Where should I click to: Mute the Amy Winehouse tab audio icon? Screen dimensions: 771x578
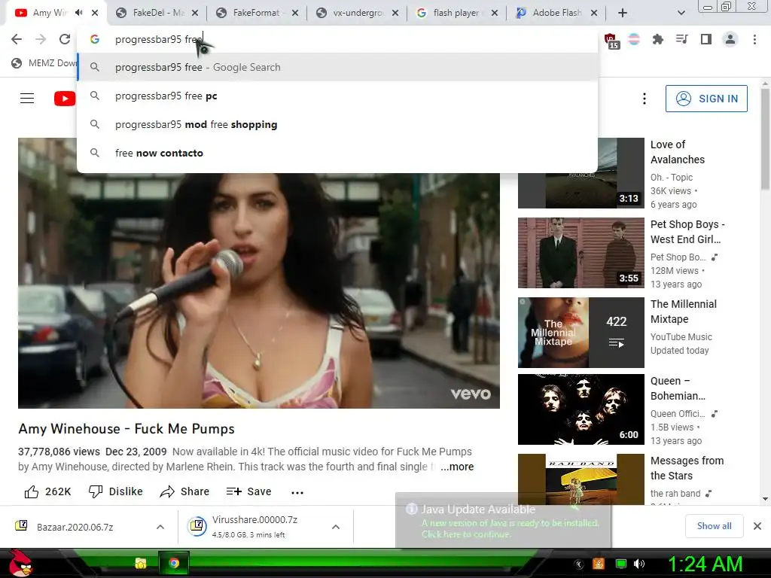click(78, 13)
